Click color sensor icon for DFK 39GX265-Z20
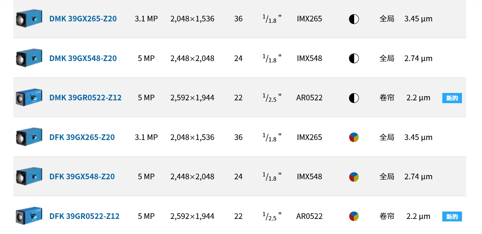Viewport: 482px width, 234px height. [354, 137]
